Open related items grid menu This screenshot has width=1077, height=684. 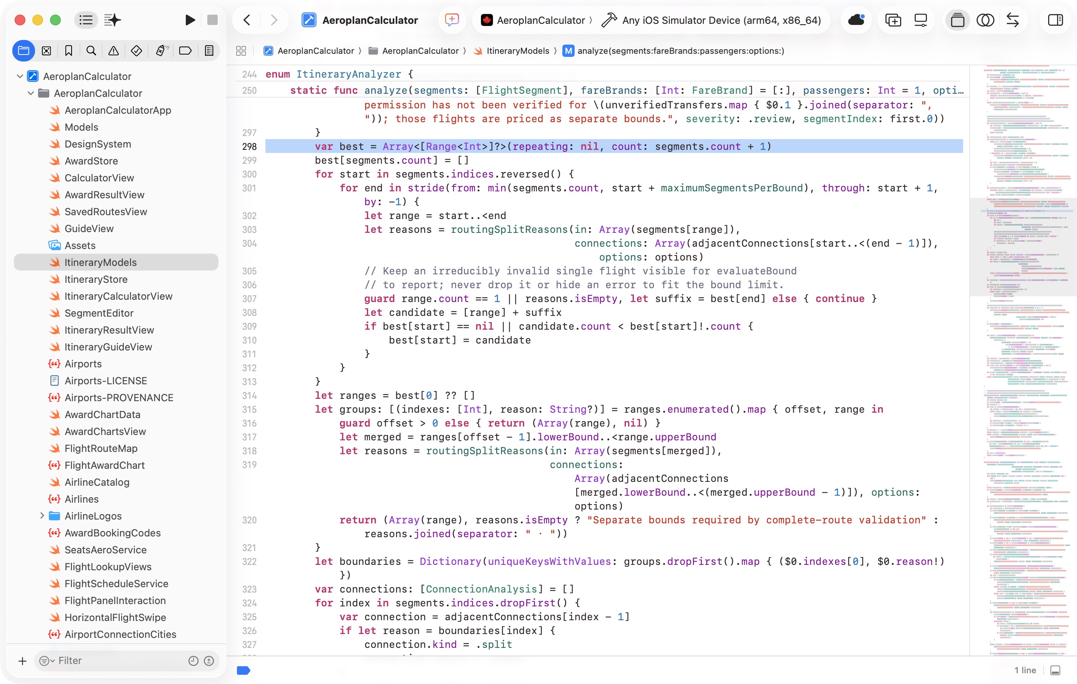tap(241, 51)
